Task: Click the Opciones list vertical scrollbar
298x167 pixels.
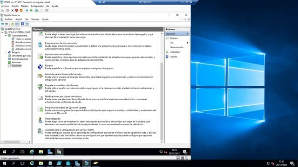Action: tap(162, 101)
